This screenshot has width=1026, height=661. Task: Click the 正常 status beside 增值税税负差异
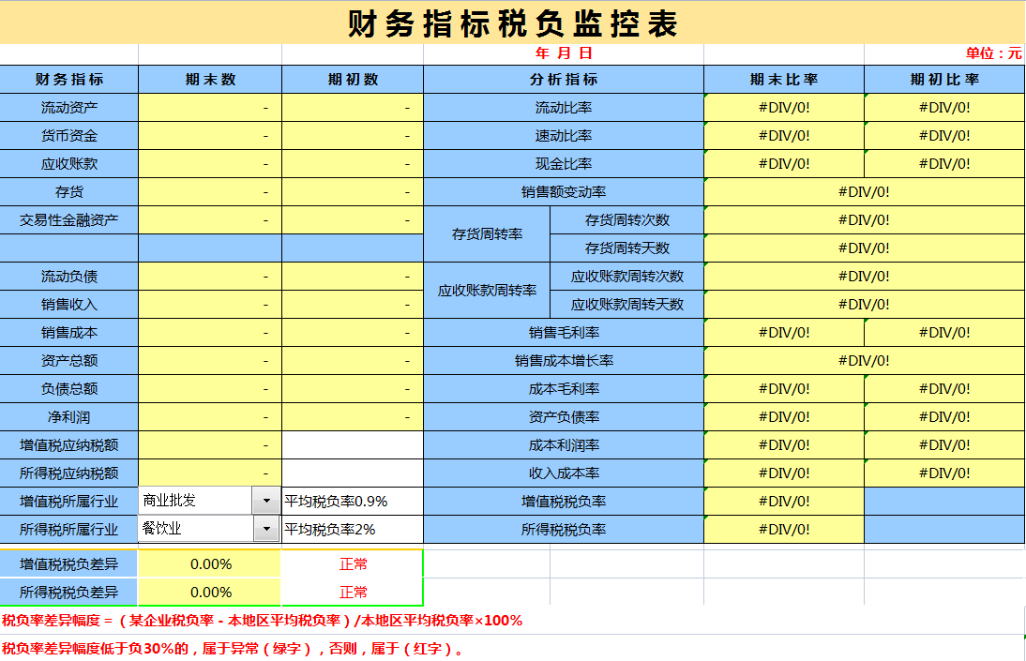pyautogui.click(x=352, y=563)
